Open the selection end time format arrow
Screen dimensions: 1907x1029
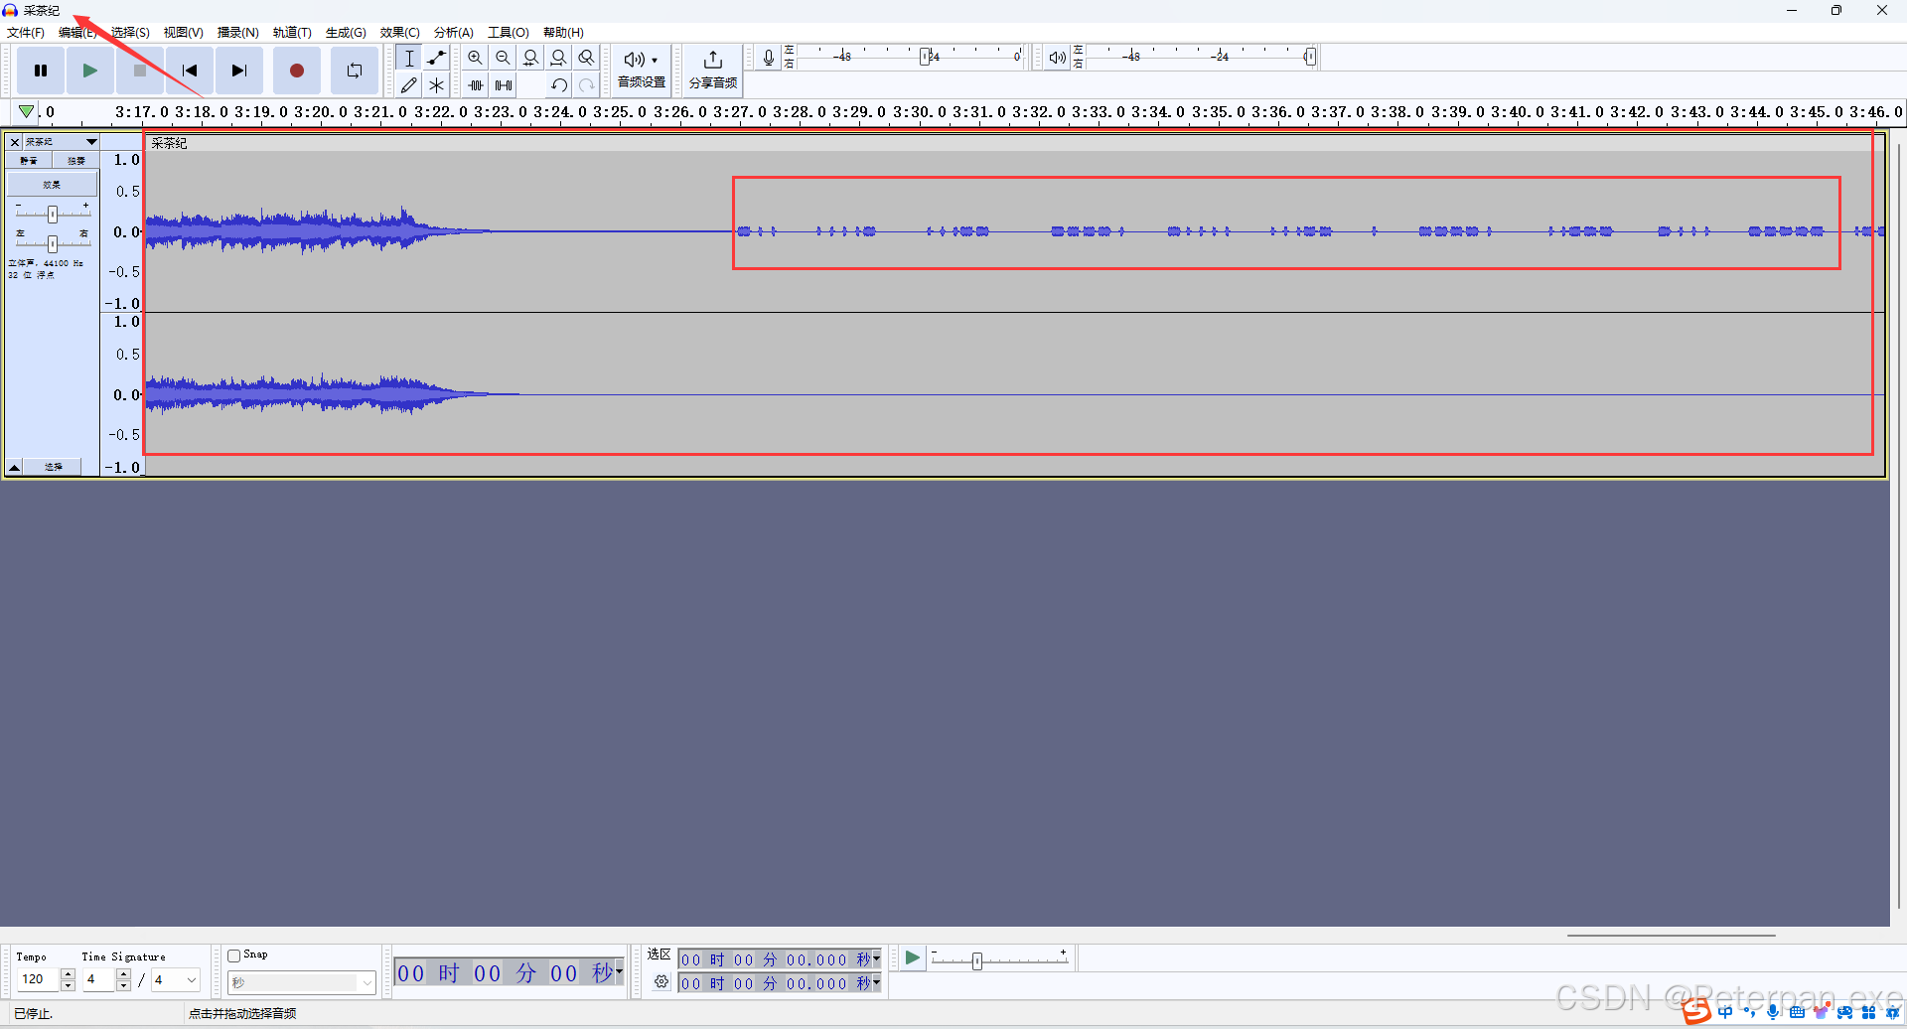(x=877, y=983)
